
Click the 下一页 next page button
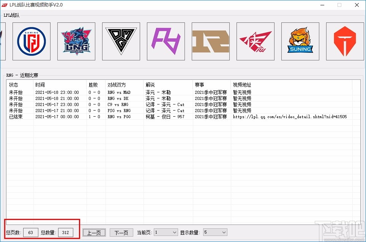pyautogui.click(x=121, y=232)
